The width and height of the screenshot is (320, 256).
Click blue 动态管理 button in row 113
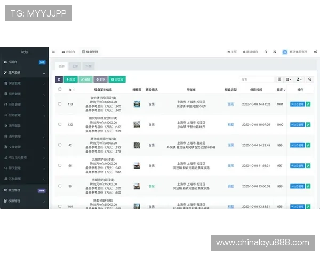pyautogui.click(x=298, y=104)
